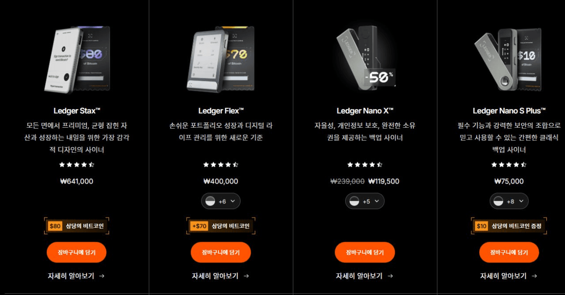Open the Ledger Stax product image
The image size is (565, 295).
point(76,59)
